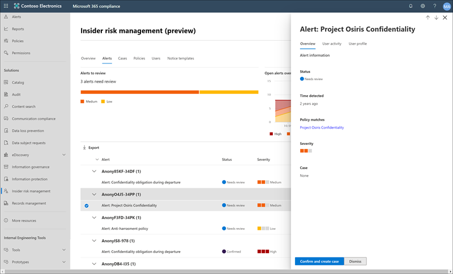
Task: Open settings gear in header
Action: click(422, 6)
